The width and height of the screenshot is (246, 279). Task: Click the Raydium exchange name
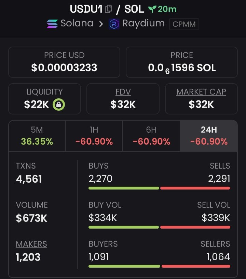143,24
